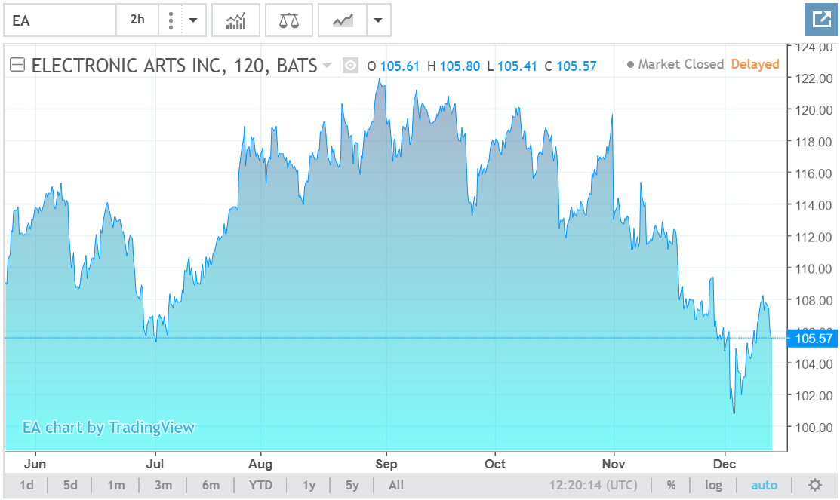The height and width of the screenshot is (500, 840).
Task: Collapse the Electronic Arts legend box
Action: coord(17,66)
